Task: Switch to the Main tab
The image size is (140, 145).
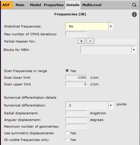Action: [x=20, y=5]
